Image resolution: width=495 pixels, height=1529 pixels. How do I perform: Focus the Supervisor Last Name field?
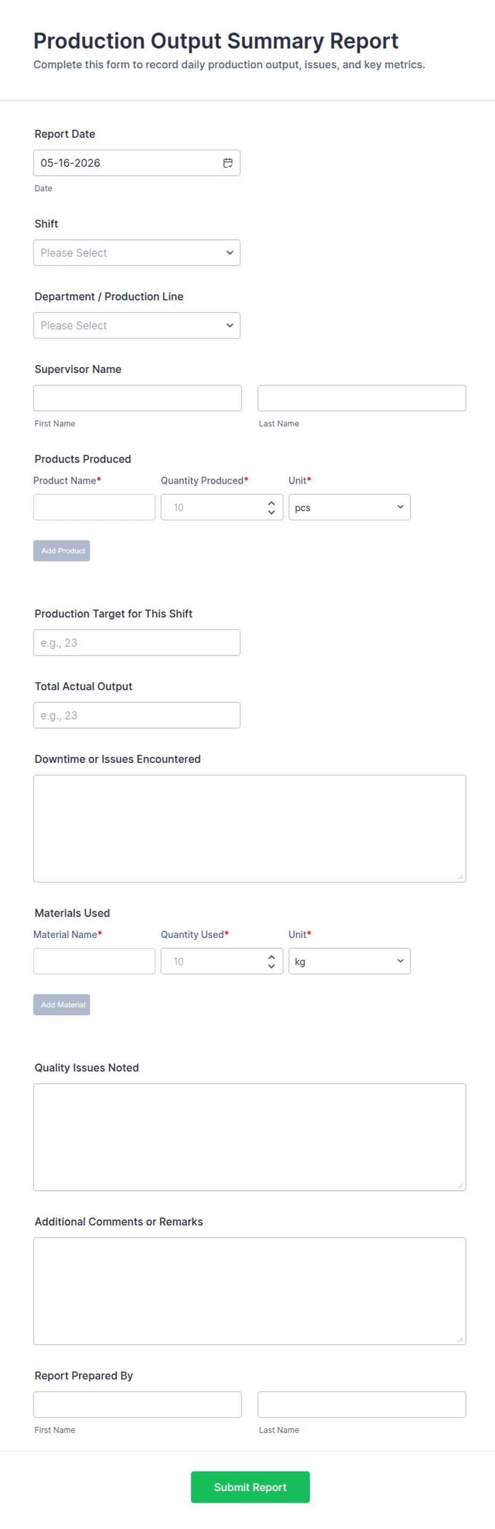(361, 398)
